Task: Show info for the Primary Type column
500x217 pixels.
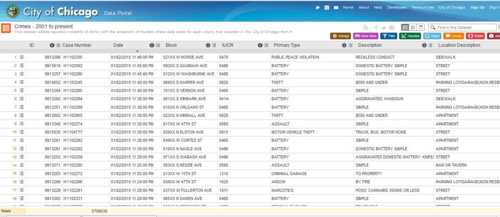Action: click(x=344, y=45)
